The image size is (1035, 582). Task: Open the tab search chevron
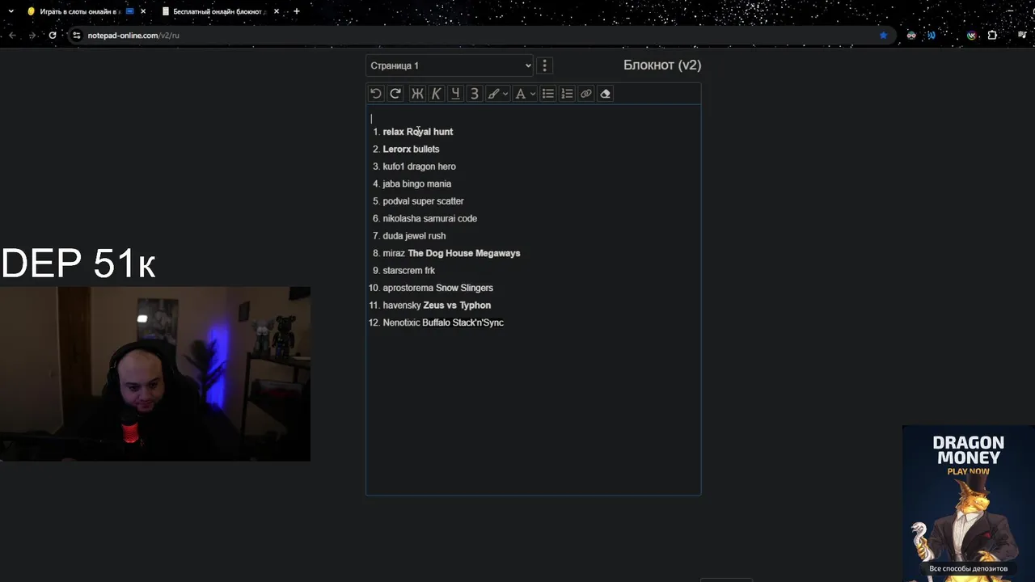pos(11,11)
